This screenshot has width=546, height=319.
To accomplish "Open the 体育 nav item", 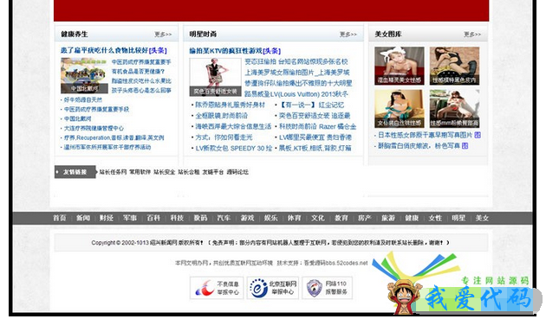I will (x=295, y=218).
